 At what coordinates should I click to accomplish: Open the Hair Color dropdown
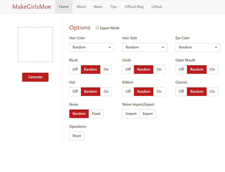click(92, 47)
